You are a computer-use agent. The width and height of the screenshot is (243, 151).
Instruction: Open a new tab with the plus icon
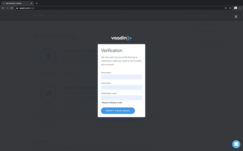[x=37, y=3]
